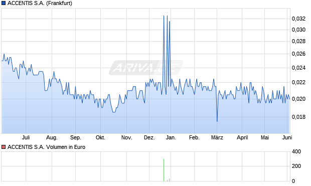Click the 'März' month axis label
311x186 pixels.
(x=217, y=137)
